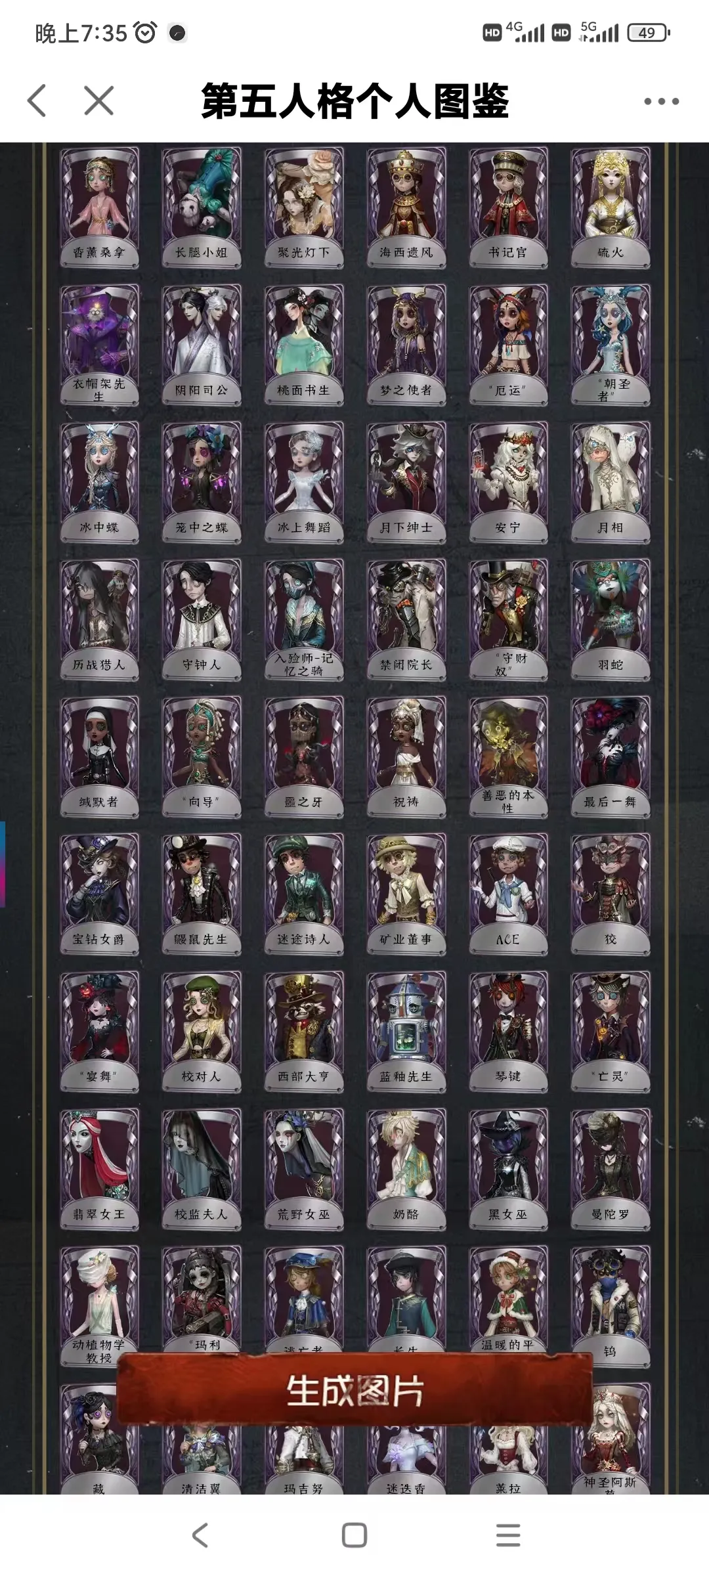Open the 书记官 costume card

pos(508,208)
